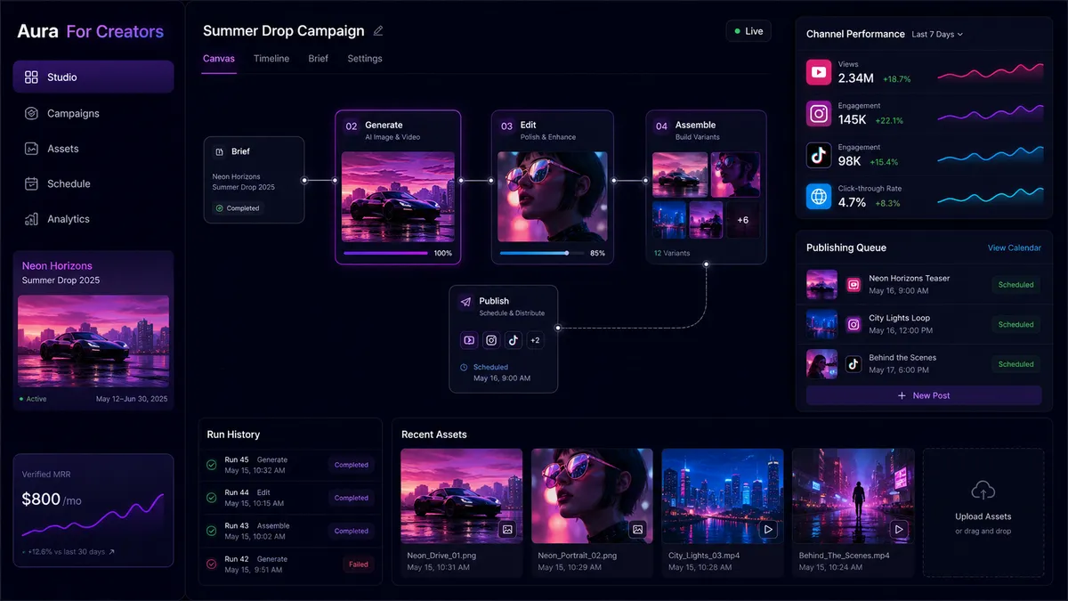Screen dimensions: 1068x601
Task: Switch to the Brief tab
Action: coord(319,59)
